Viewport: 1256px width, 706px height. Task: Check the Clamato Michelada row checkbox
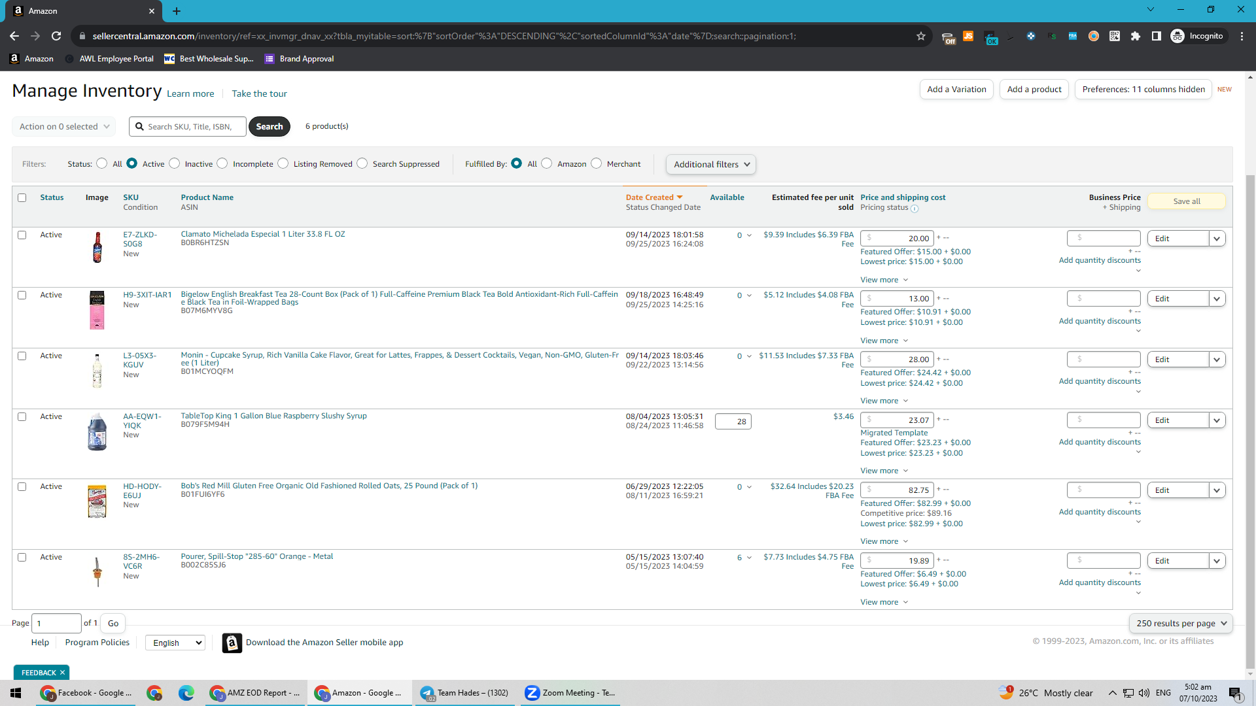tap(22, 235)
